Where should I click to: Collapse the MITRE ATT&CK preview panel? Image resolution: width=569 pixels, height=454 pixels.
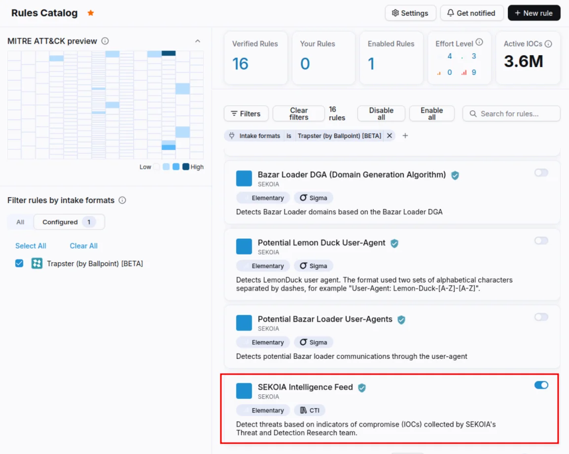(x=197, y=41)
